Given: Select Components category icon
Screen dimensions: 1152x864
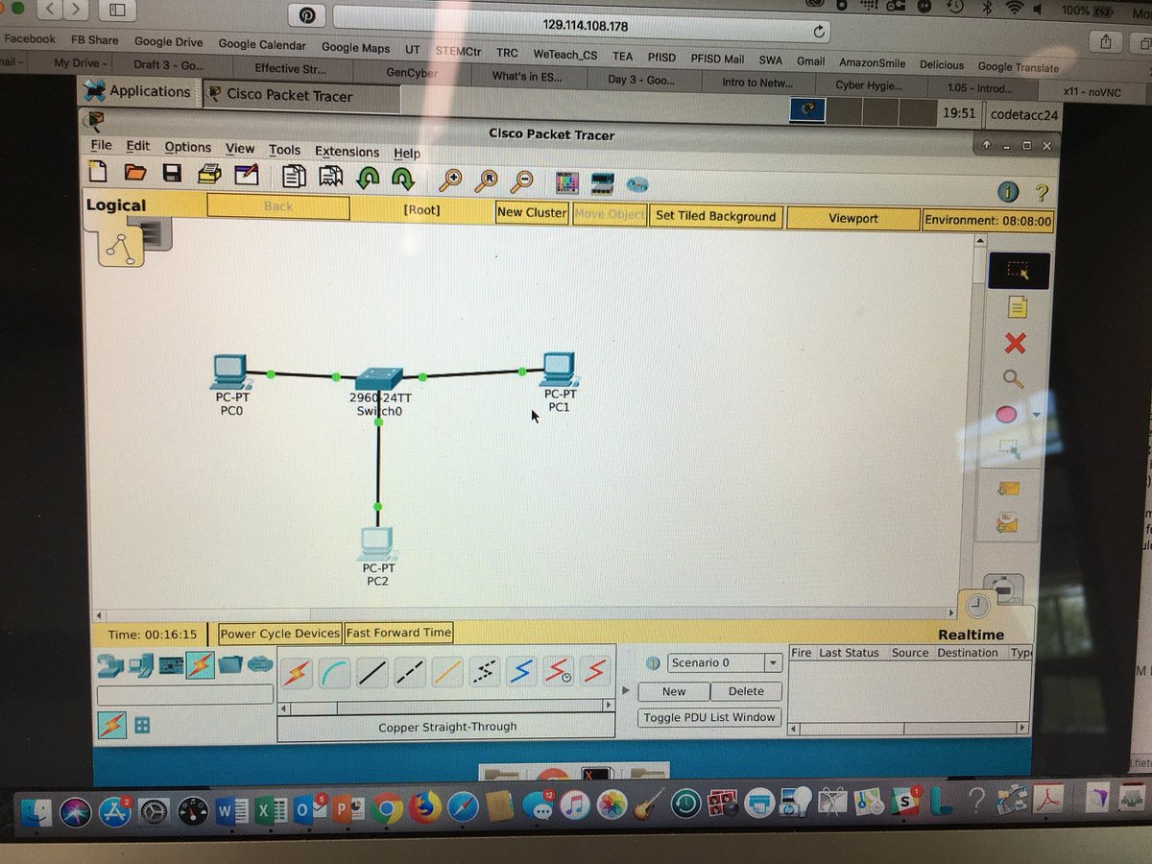Looking at the screenshot, I should 170,665.
